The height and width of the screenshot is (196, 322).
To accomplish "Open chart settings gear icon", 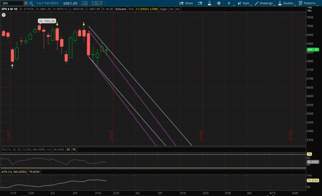I will coord(219,3).
